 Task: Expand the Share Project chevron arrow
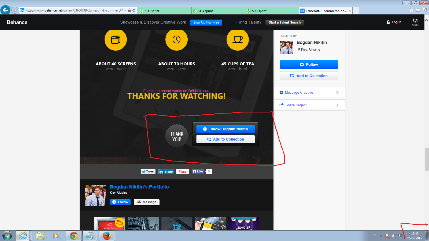[x=337, y=105]
